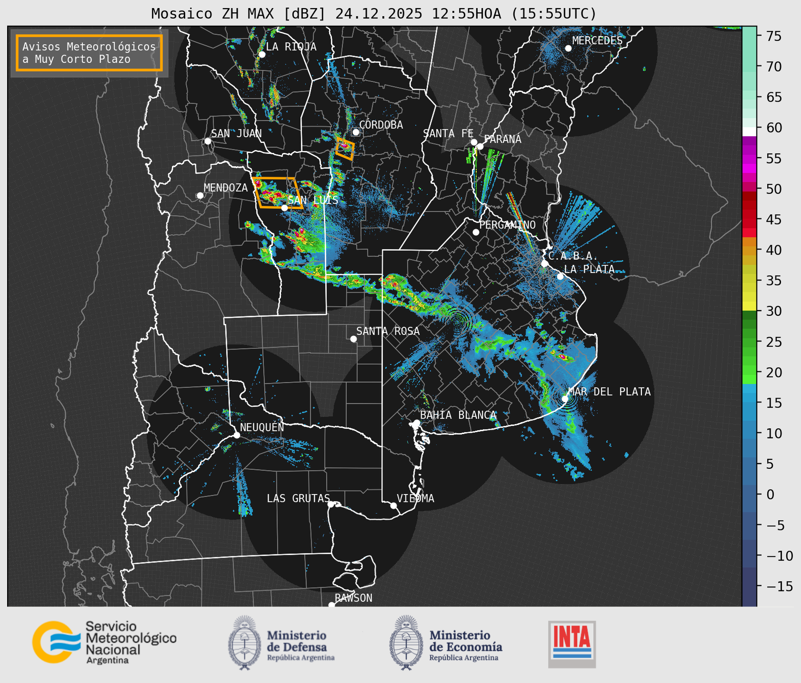Image resolution: width=801 pixels, height=683 pixels.
Task: Click the Mercedes city marker dot
Action: click(x=568, y=48)
